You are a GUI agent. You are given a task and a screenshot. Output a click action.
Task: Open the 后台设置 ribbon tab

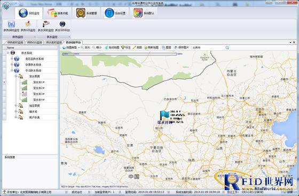[115, 13]
